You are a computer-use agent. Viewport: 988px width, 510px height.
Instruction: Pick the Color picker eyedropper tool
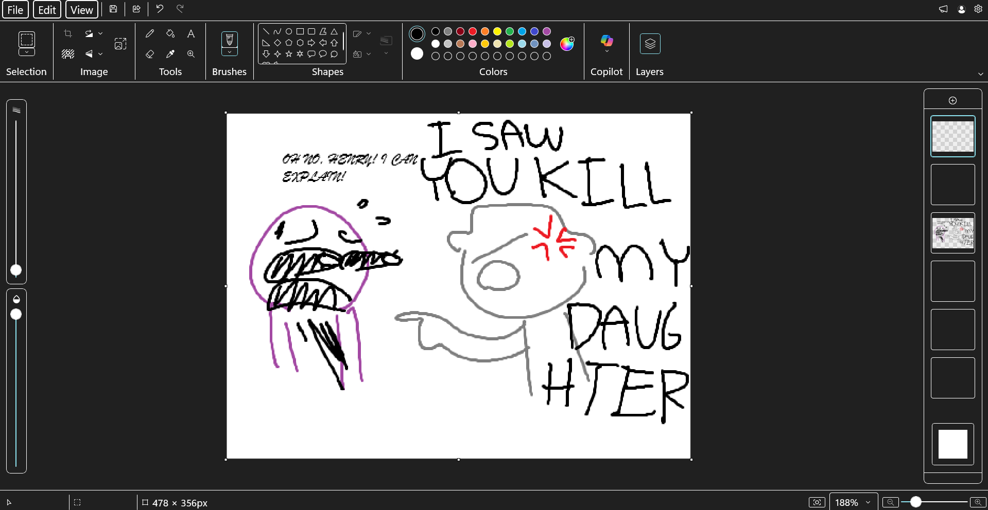click(x=170, y=54)
